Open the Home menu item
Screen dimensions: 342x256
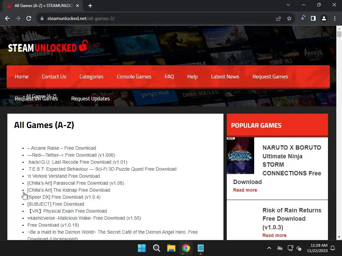point(22,77)
